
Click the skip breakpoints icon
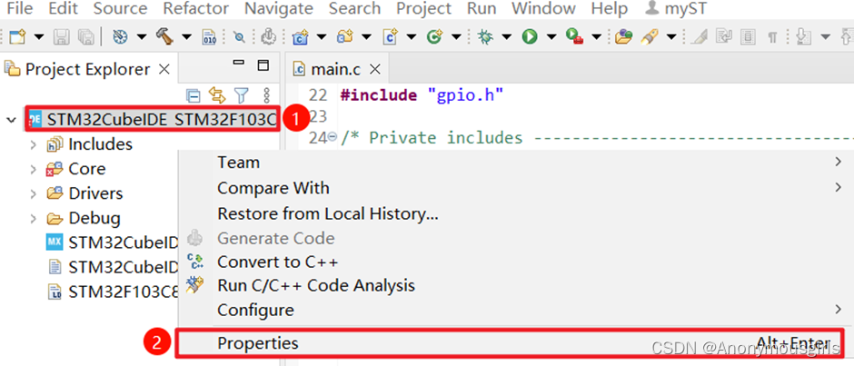coord(239,36)
